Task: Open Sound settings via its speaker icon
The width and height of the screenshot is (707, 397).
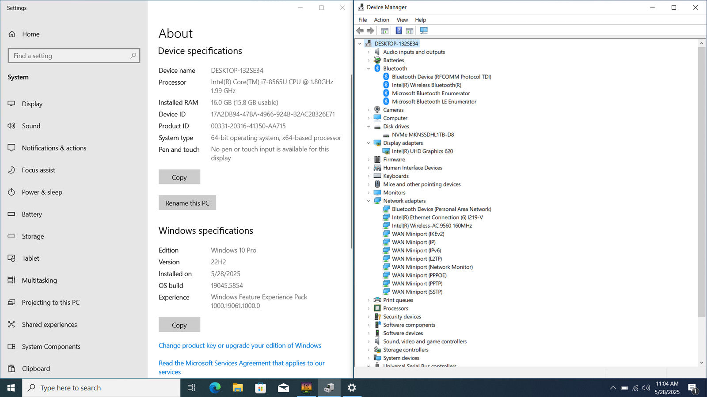Action: click(11, 126)
